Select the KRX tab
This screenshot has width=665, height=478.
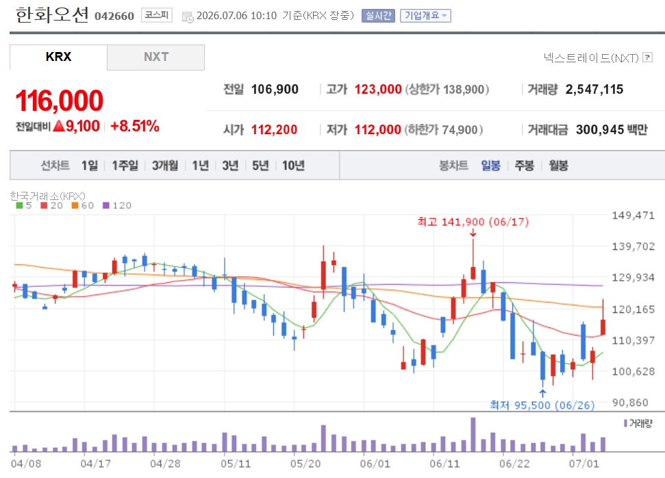[58, 58]
